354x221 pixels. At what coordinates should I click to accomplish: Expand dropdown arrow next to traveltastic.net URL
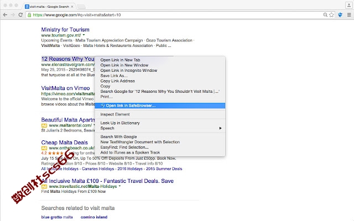[x=119, y=186]
